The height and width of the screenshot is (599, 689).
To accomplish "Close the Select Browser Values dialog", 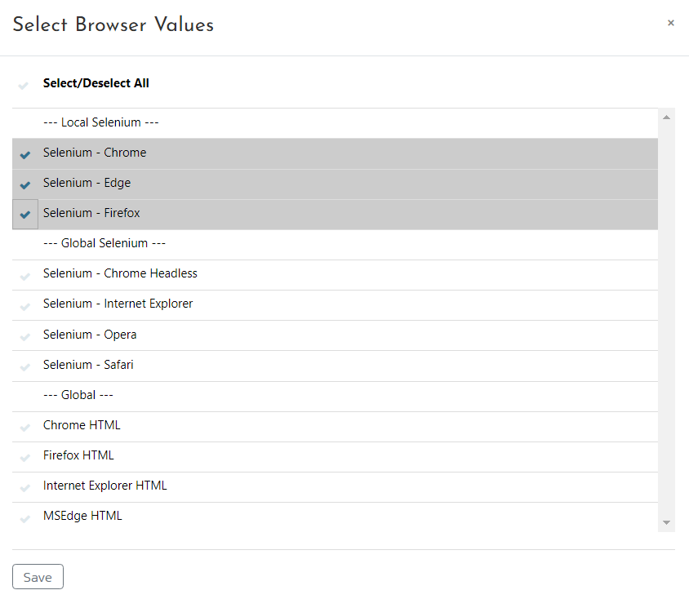I will (670, 23).
